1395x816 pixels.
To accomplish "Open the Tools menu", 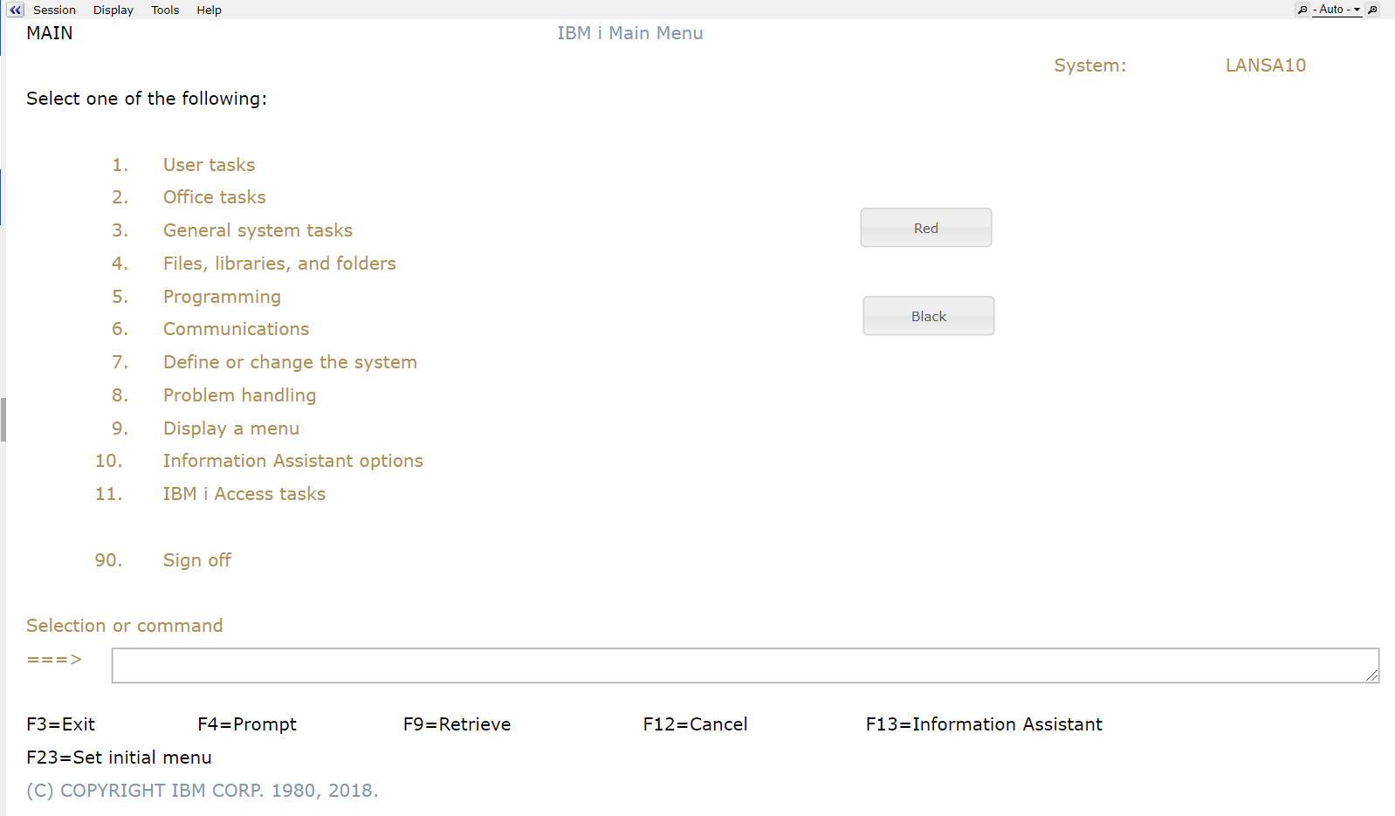I will (165, 10).
